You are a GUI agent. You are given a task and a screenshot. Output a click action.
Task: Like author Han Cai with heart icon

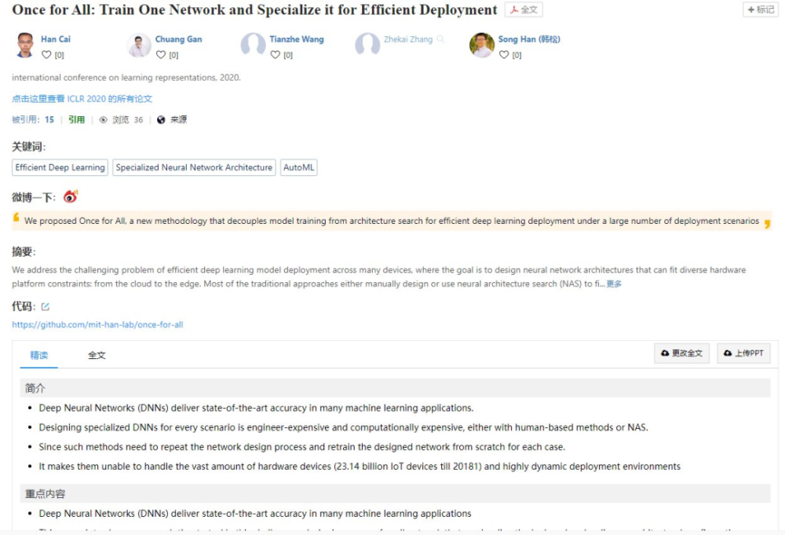46,55
